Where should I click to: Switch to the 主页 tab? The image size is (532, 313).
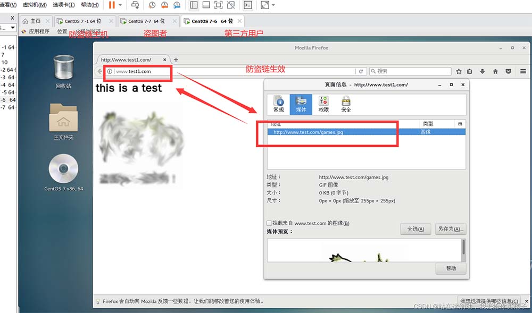tap(35, 21)
